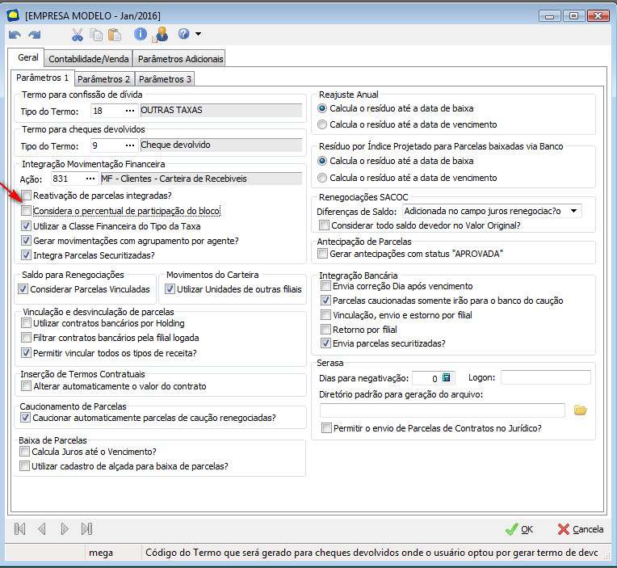Open calculator on Dias para negativação field
This screenshot has height=568, width=617.
[x=447, y=377]
